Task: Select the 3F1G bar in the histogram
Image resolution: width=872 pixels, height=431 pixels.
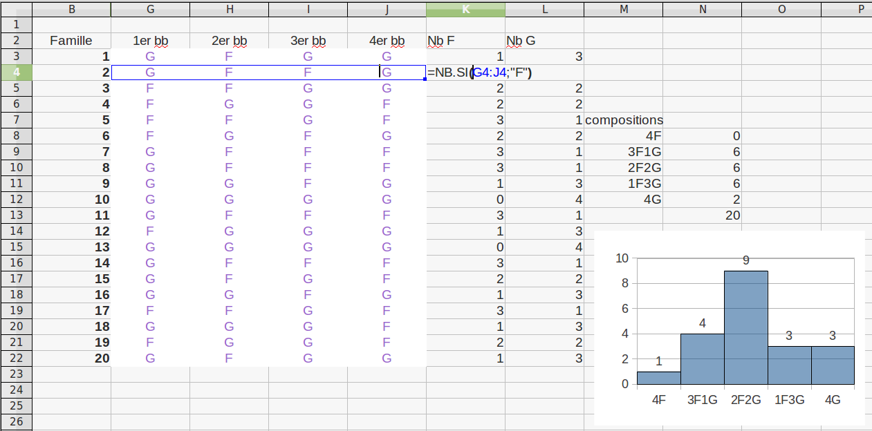Action: click(x=702, y=358)
